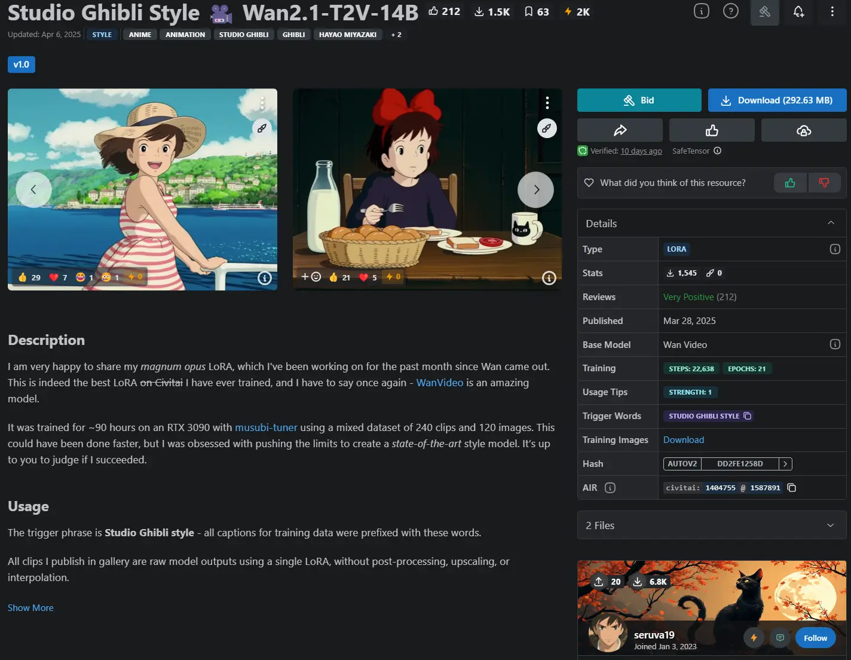
Task: Open the musubi-tuner link
Action: click(x=266, y=427)
